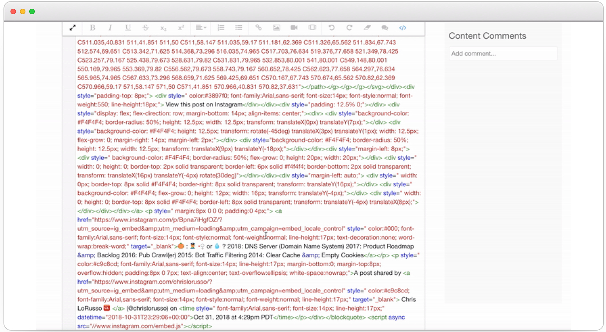Insert a bulleted list
Image resolution: width=606 pixels, height=332 pixels.
[239, 28]
